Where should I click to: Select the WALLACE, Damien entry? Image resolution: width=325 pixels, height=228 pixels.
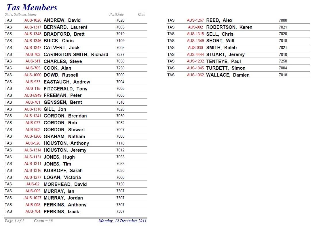[x=228, y=75]
